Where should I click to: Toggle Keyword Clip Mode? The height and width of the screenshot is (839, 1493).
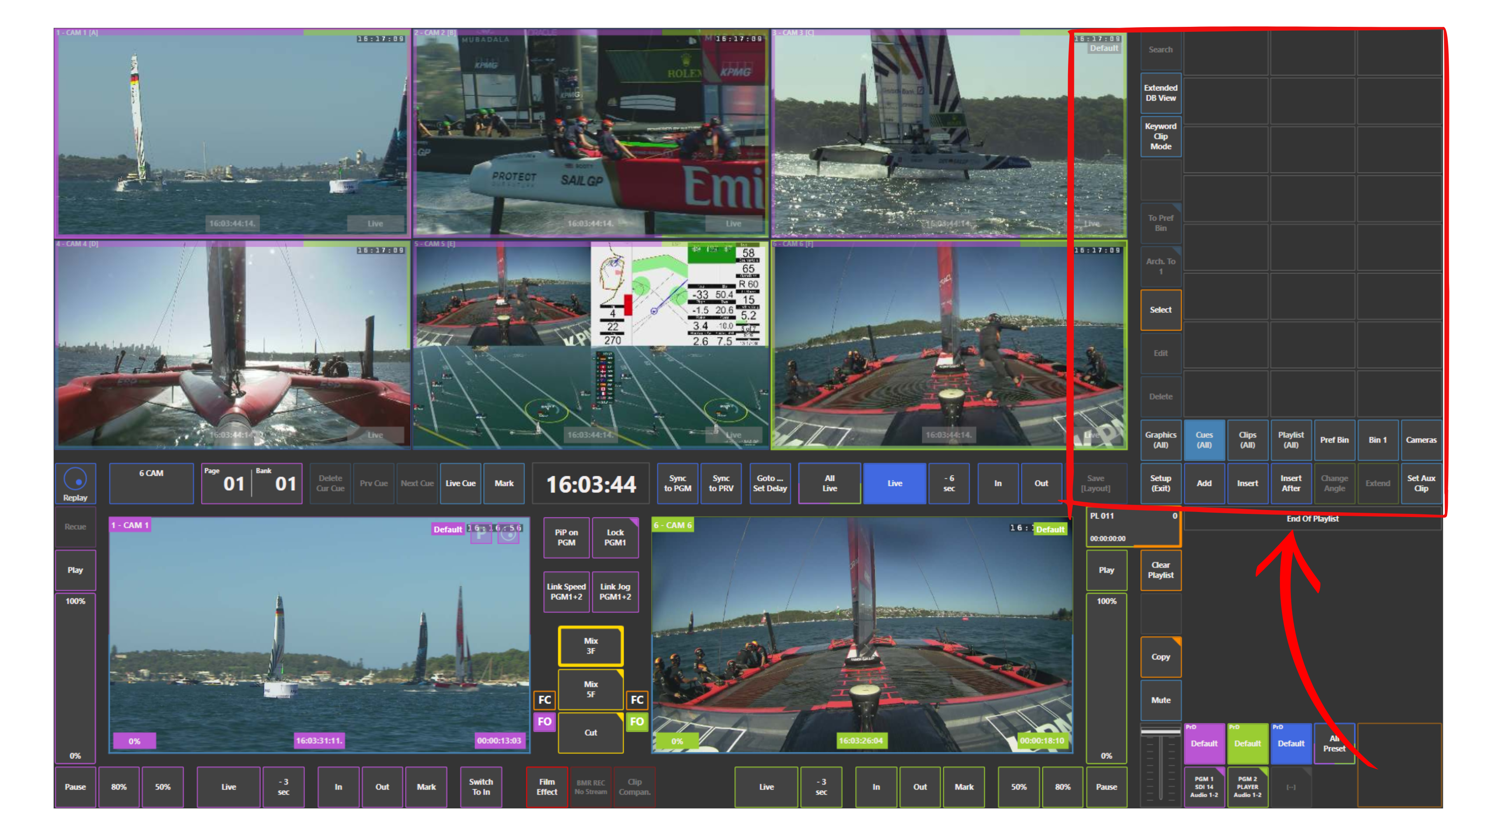1160,137
